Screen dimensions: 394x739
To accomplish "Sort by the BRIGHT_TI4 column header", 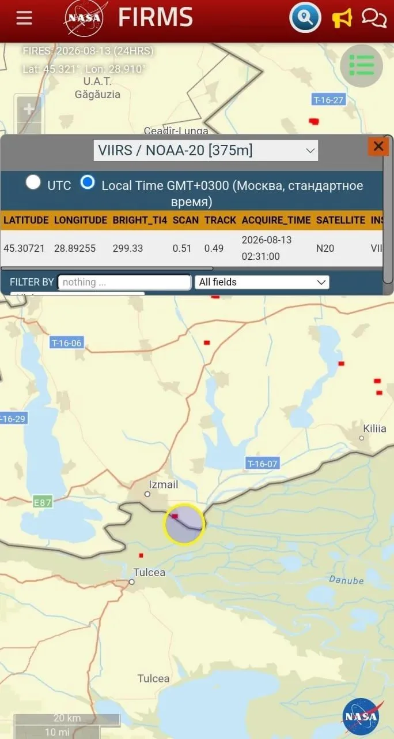I will click(140, 220).
